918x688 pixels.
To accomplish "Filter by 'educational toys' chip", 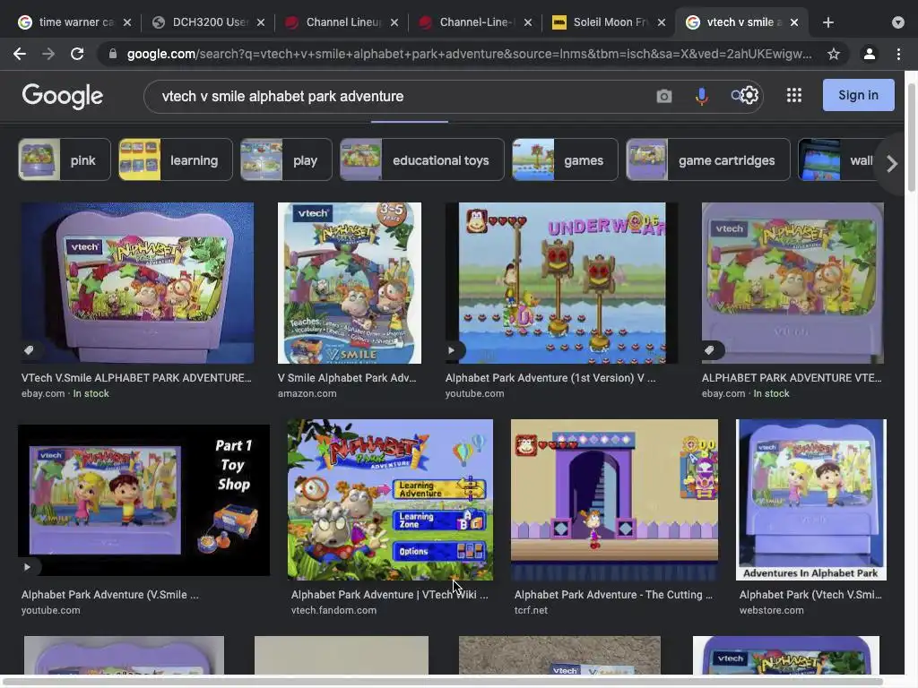I will tap(422, 159).
